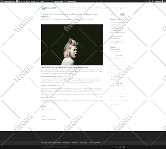Click « Feb link under first calendar
The image size is (166, 149).
coord(111,80)
